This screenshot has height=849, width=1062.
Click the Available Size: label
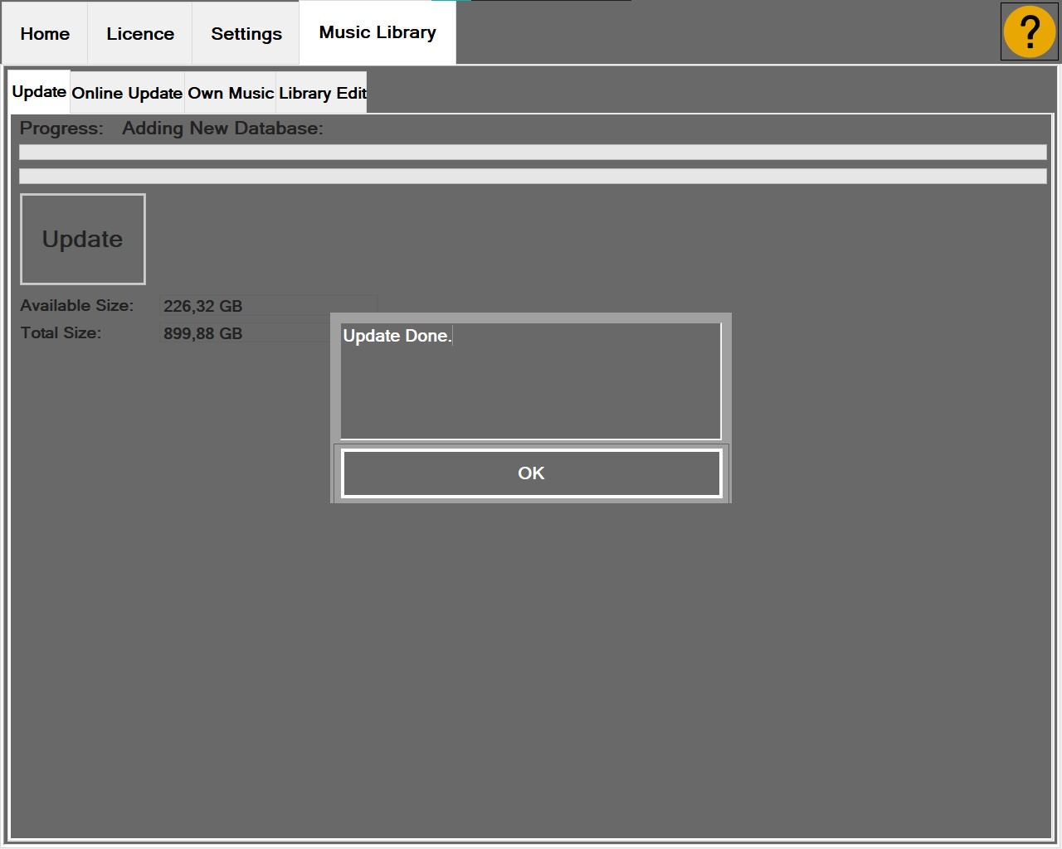(x=77, y=305)
